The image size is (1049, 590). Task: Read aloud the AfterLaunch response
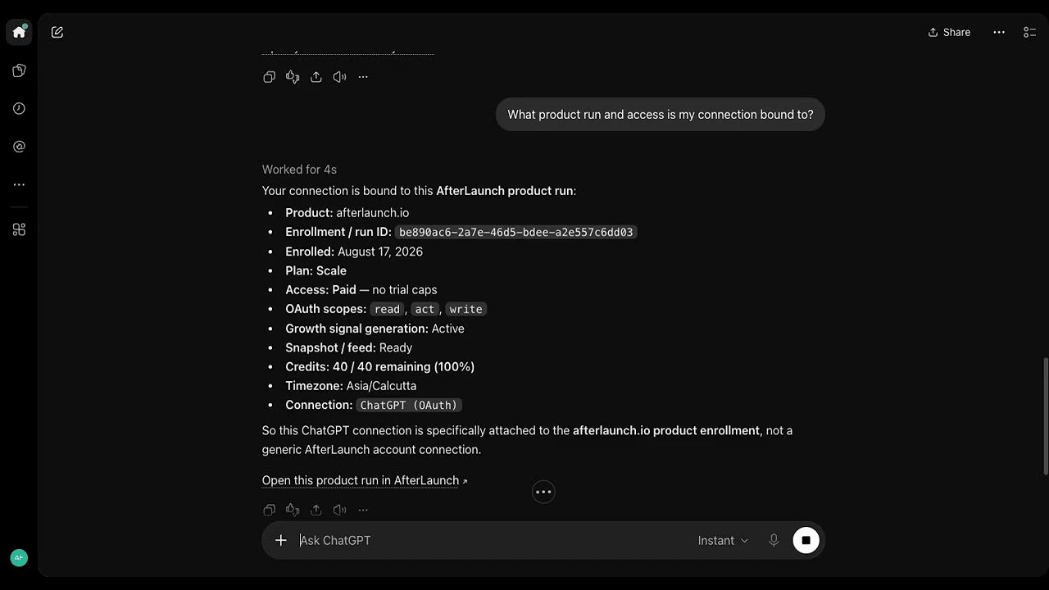[339, 510]
